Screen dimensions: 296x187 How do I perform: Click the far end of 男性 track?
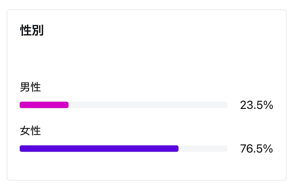point(226,105)
